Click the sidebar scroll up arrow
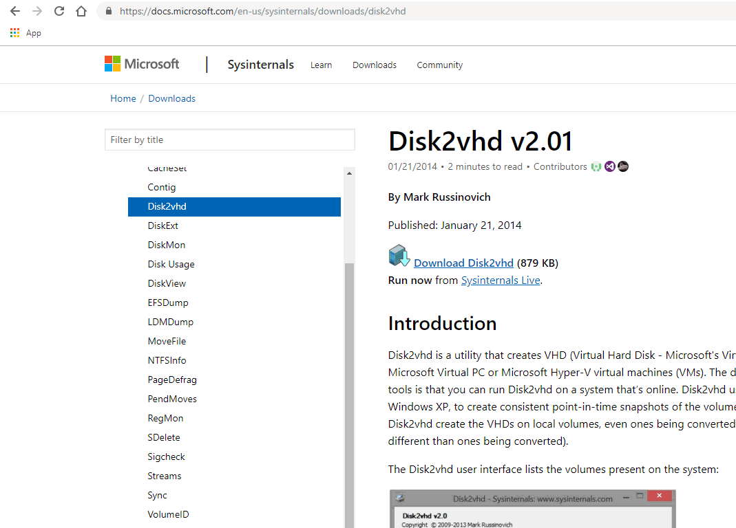The width and height of the screenshot is (736, 528). (x=349, y=173)
